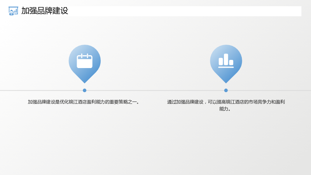Select the white bar chart icon in right pin
Image resolution: width=311 pixels, height=175 pixels.
pyautogui.click(x=226, y=61)
